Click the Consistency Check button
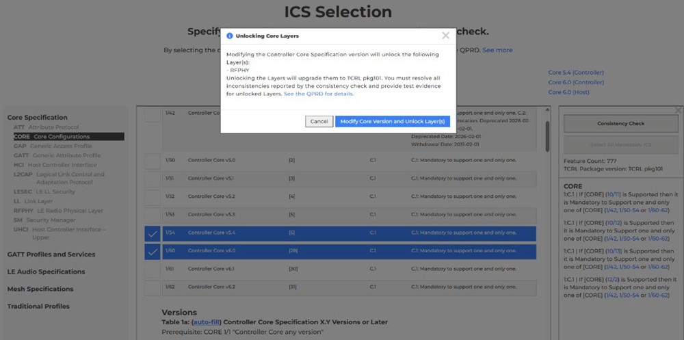Screen dimensions: 684x340 (620, 124)
